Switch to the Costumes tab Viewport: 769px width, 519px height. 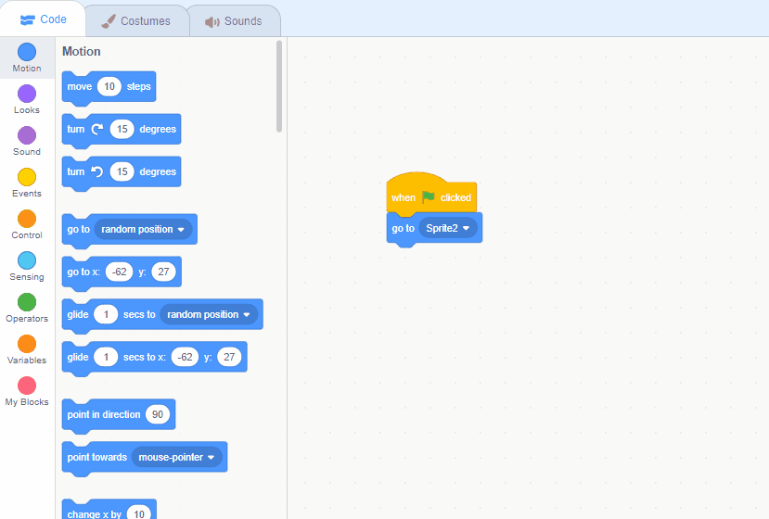[136, 21]
